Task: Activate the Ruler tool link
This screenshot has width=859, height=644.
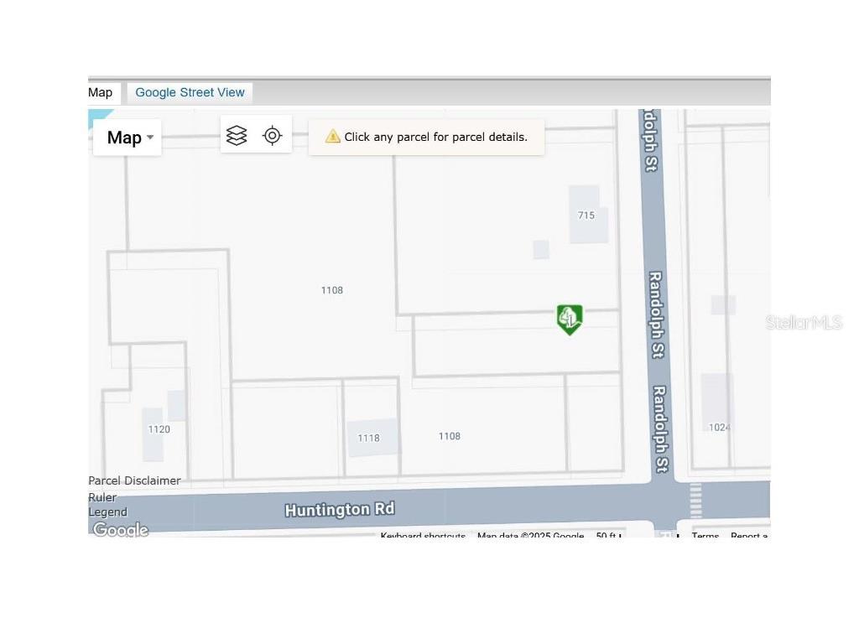Action: click(102, 496)
